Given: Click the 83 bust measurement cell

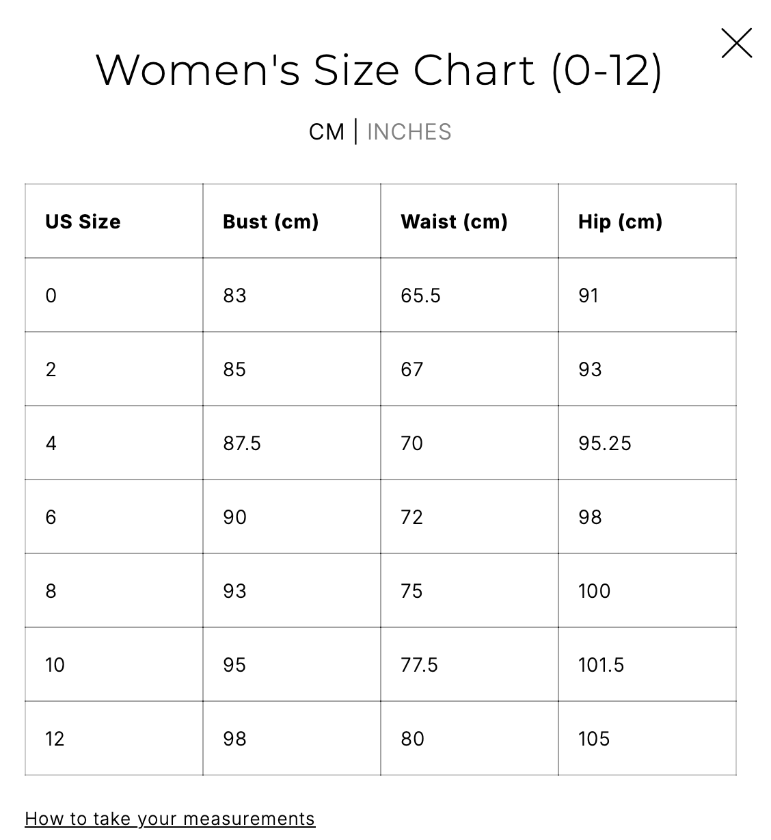Looking at the screenshot, I should coord(234,296).
